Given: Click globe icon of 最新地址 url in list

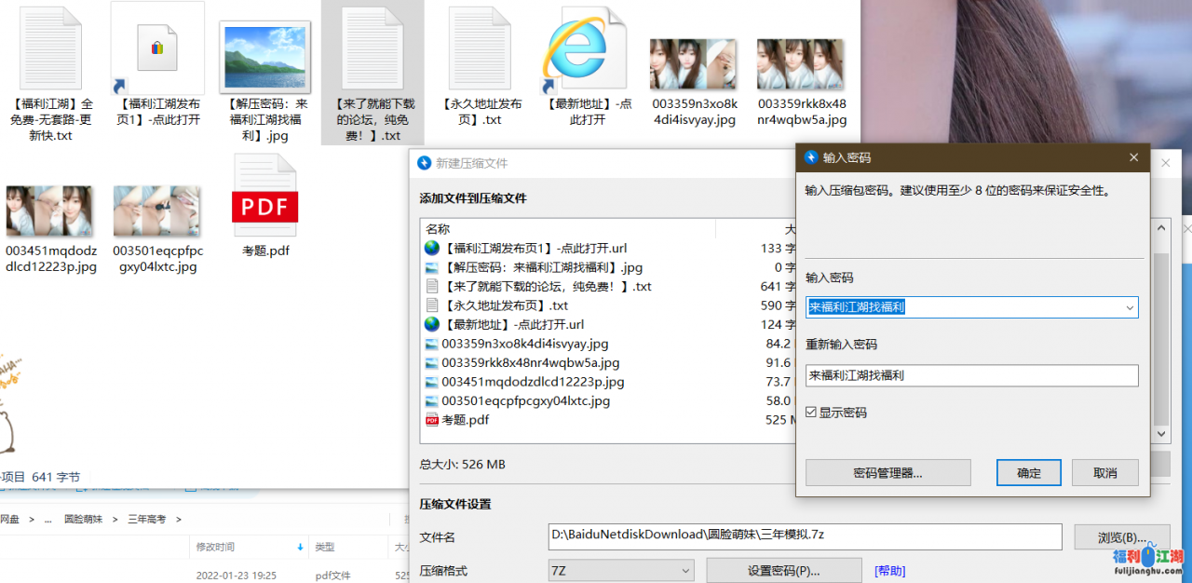Looking at the screenshot, I should (x=431, y=324).
